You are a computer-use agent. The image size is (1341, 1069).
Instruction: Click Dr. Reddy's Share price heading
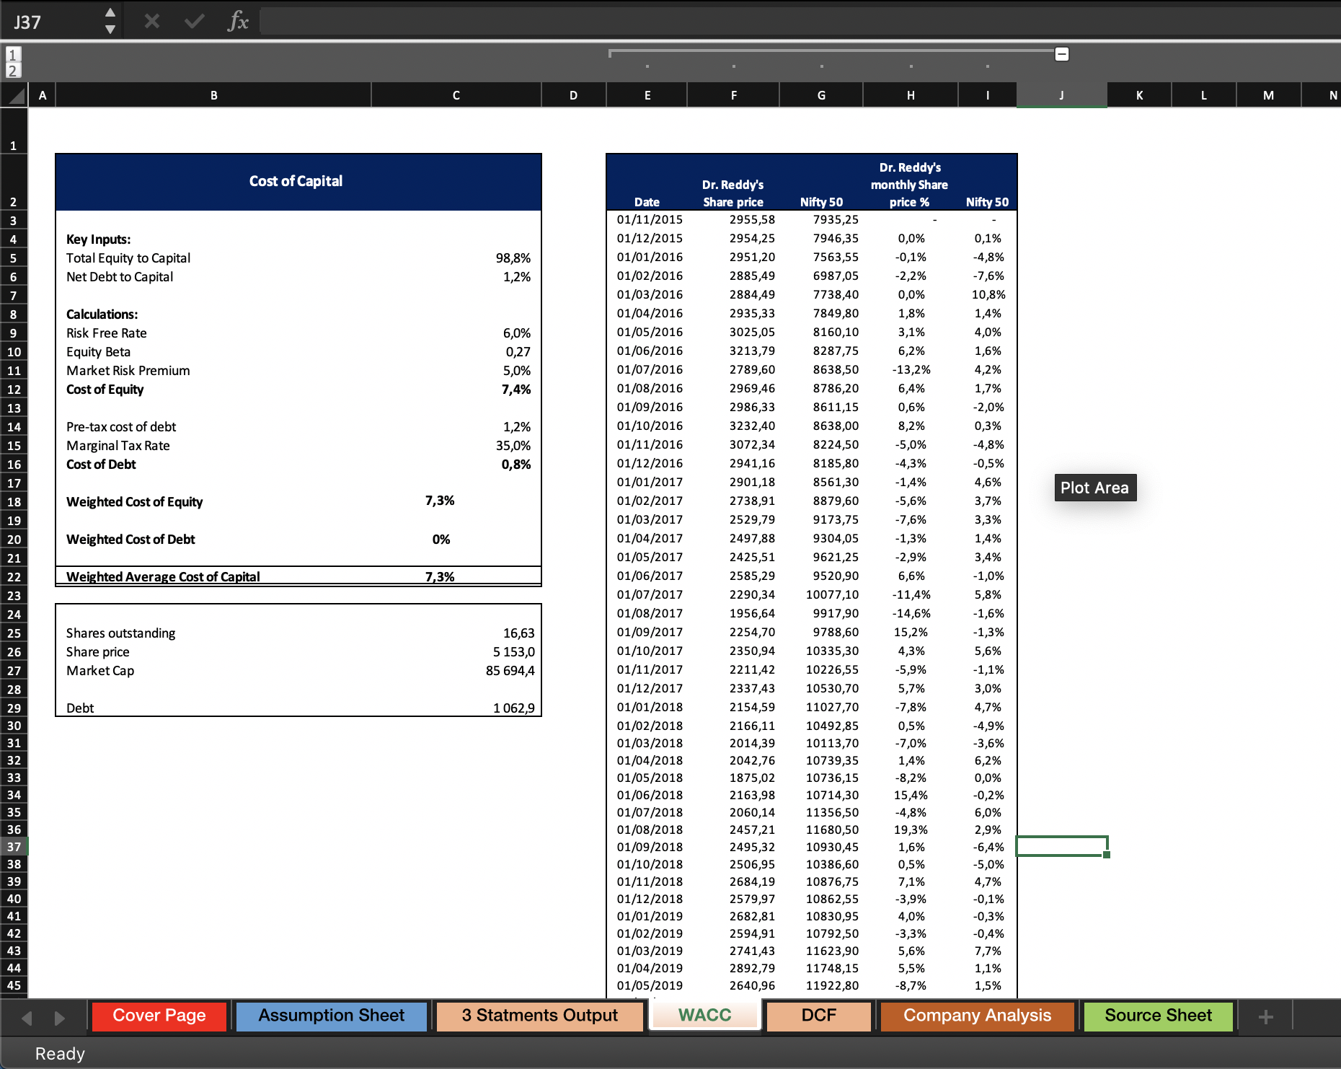tap(733, 193)
